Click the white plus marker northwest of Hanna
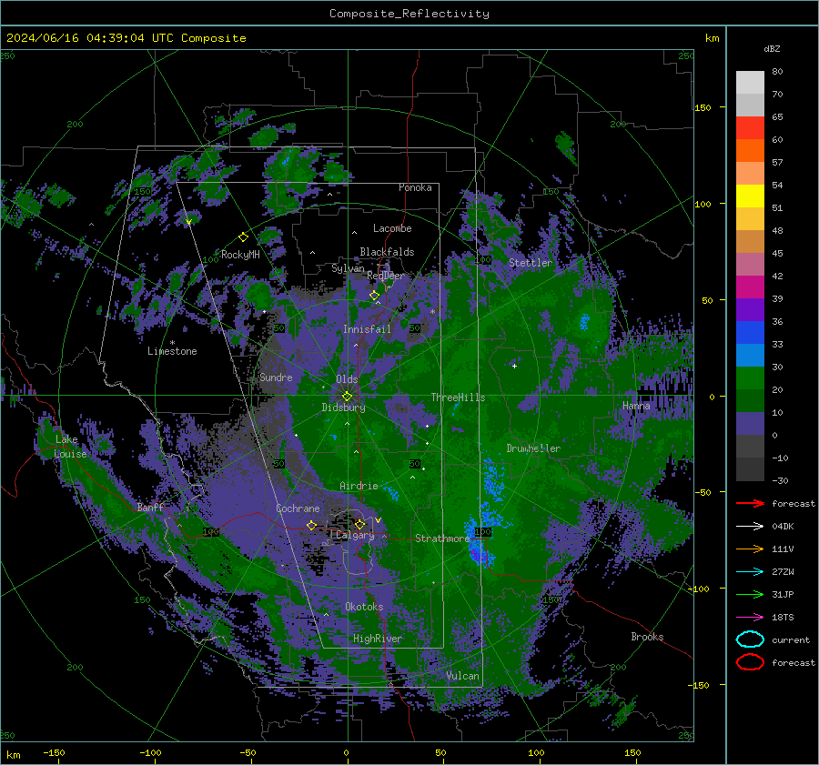819x765 pixels. [514, 366]
